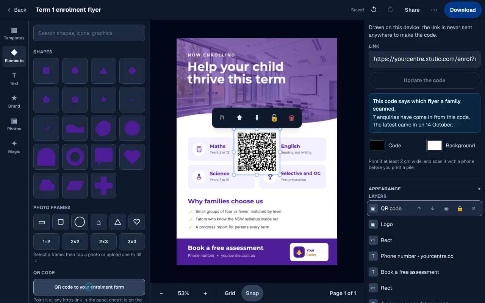Toggle lock on the floating toolbar
485x303 pixels.
(x=274, y=118)
